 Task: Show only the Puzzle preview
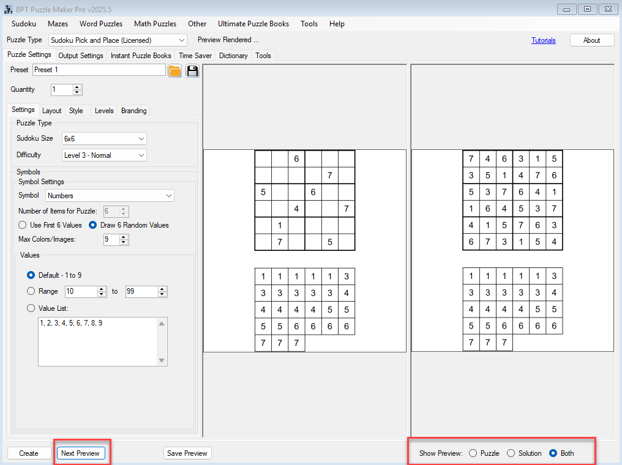click(473, 453)
